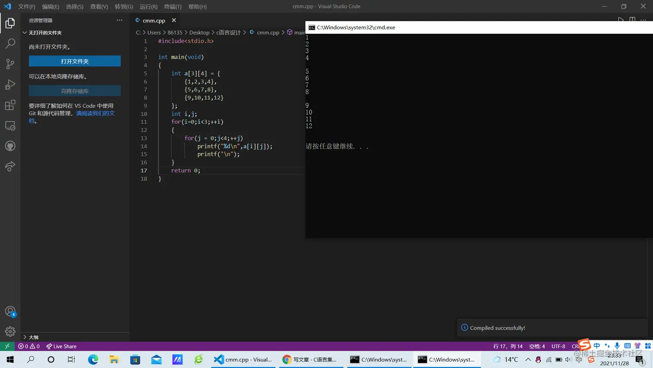653x368 pixels.
Task: Click the VS Code logo in the title bar
Action: click(7, 6)
